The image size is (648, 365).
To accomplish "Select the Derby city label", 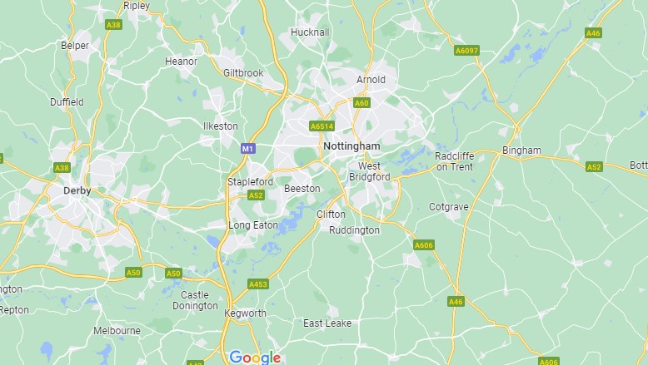I will [x=77, y=190].
